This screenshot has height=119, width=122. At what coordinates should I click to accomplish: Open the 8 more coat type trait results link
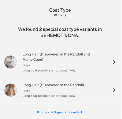(60, 112)
